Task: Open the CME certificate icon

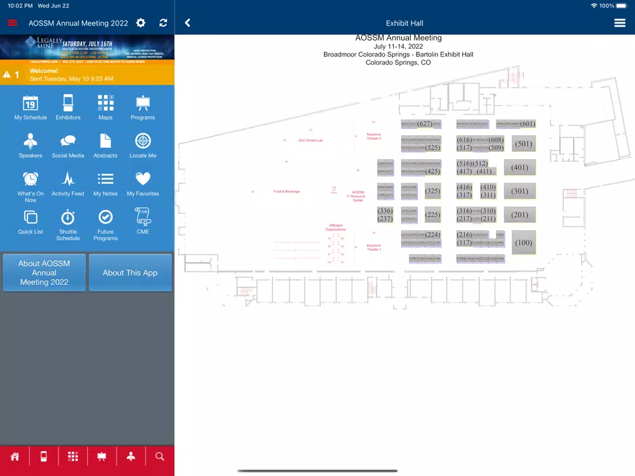Action: [x=143, y=216]
